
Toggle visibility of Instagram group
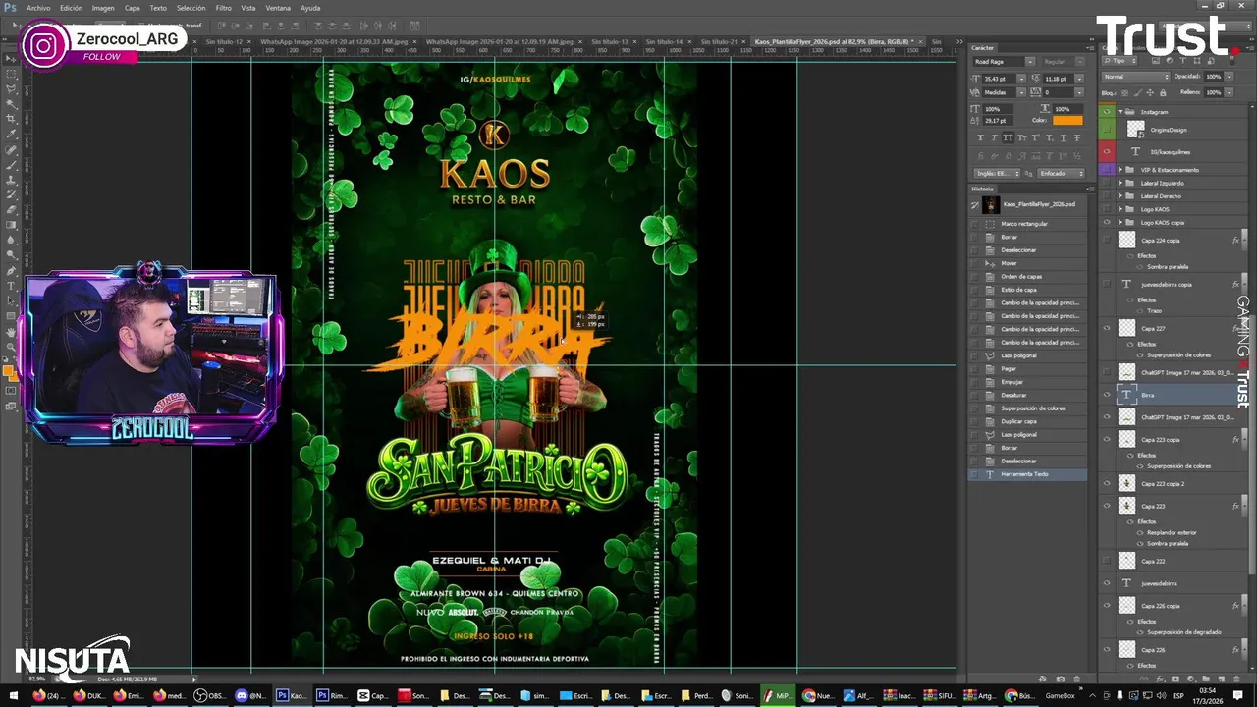point(1107,112)
